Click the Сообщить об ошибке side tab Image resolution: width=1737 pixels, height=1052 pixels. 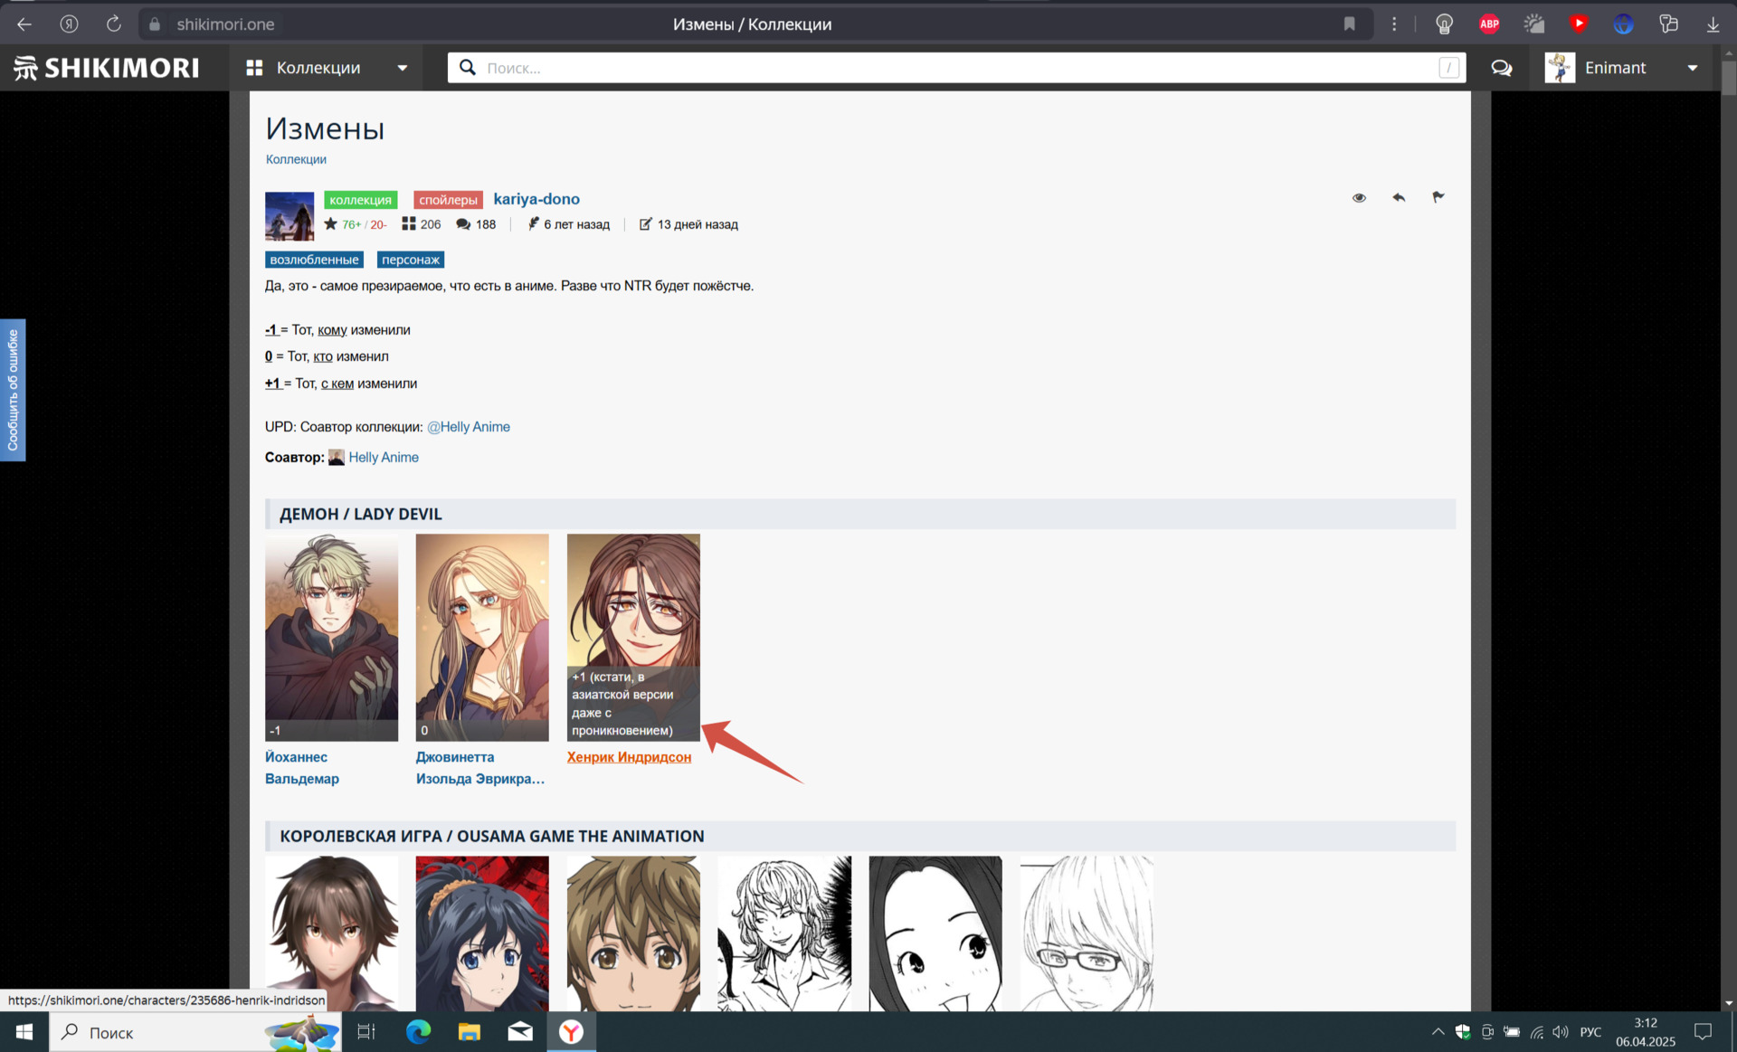coord(13,390)
